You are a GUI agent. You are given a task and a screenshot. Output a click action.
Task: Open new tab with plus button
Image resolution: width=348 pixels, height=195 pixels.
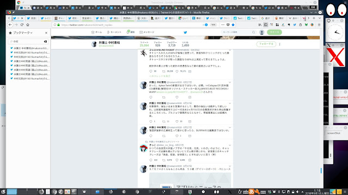point(314,18)
